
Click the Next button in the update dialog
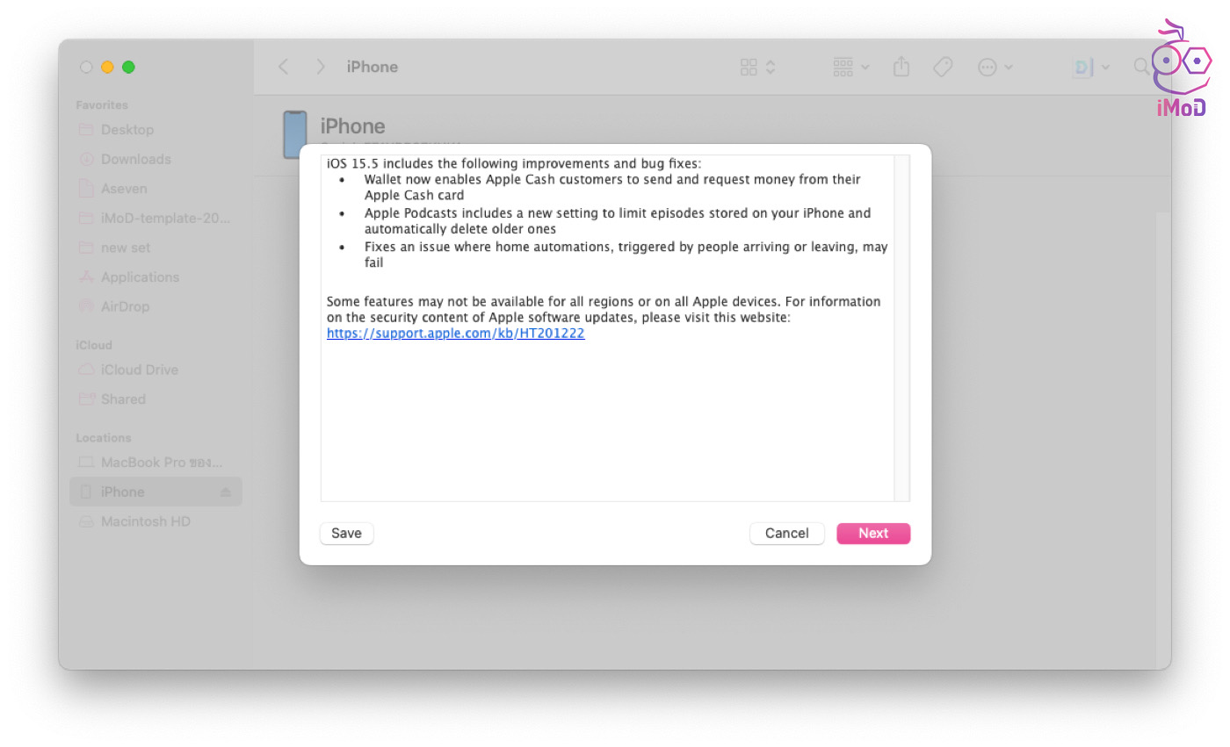[872, 534]
